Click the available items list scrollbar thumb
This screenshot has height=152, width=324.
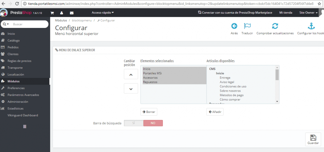[x=277, y=75]
